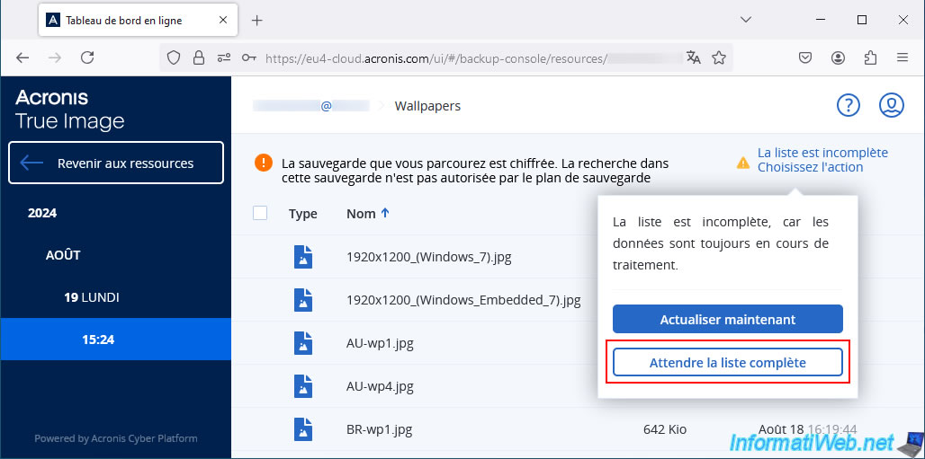The image size is (925, 459).
Task: Bookmark this page with the star icon
Action: (x=719, y=57)
